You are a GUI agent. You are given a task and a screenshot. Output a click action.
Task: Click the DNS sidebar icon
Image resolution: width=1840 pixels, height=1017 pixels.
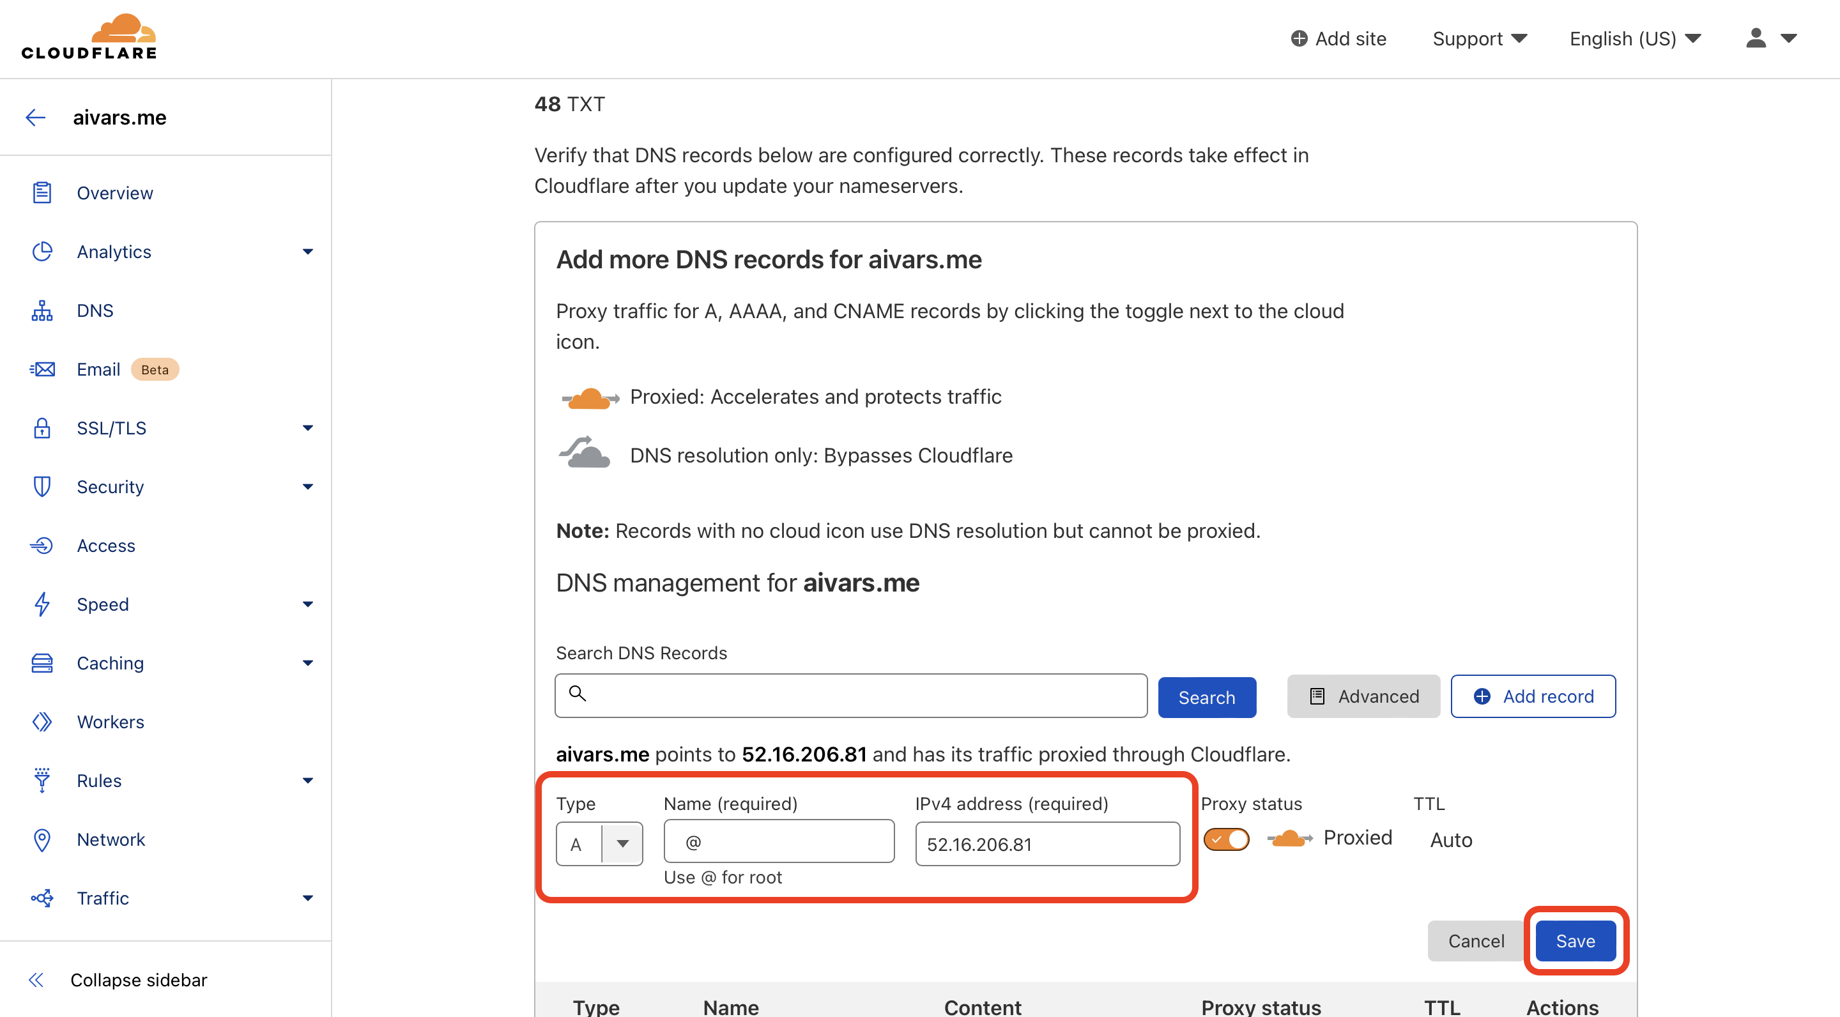click(42, 309)
